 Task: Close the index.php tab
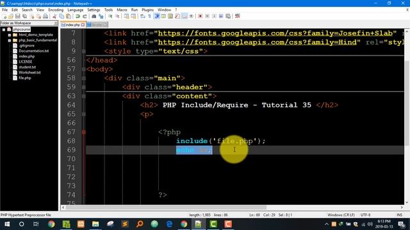coord(83,25)
